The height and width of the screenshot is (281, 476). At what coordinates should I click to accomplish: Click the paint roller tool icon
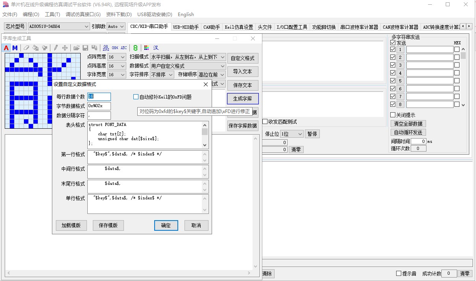point(44,48)
